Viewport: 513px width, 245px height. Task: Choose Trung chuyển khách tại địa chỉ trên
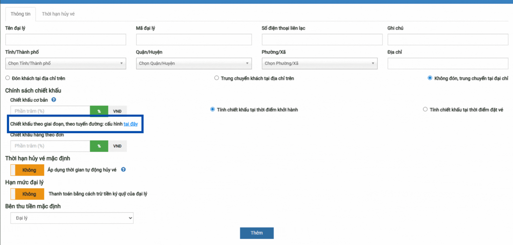[x=216, y=78]
